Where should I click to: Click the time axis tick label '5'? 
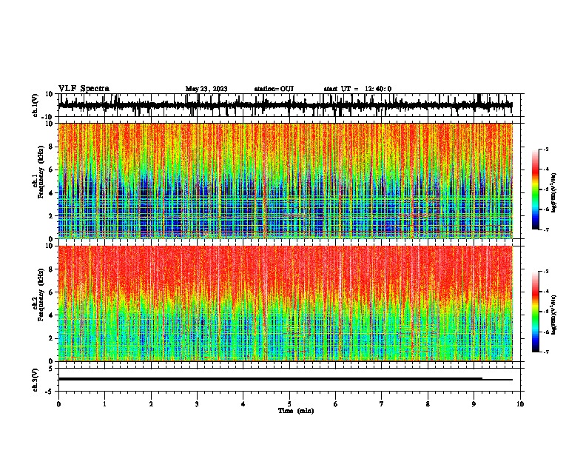289,404
